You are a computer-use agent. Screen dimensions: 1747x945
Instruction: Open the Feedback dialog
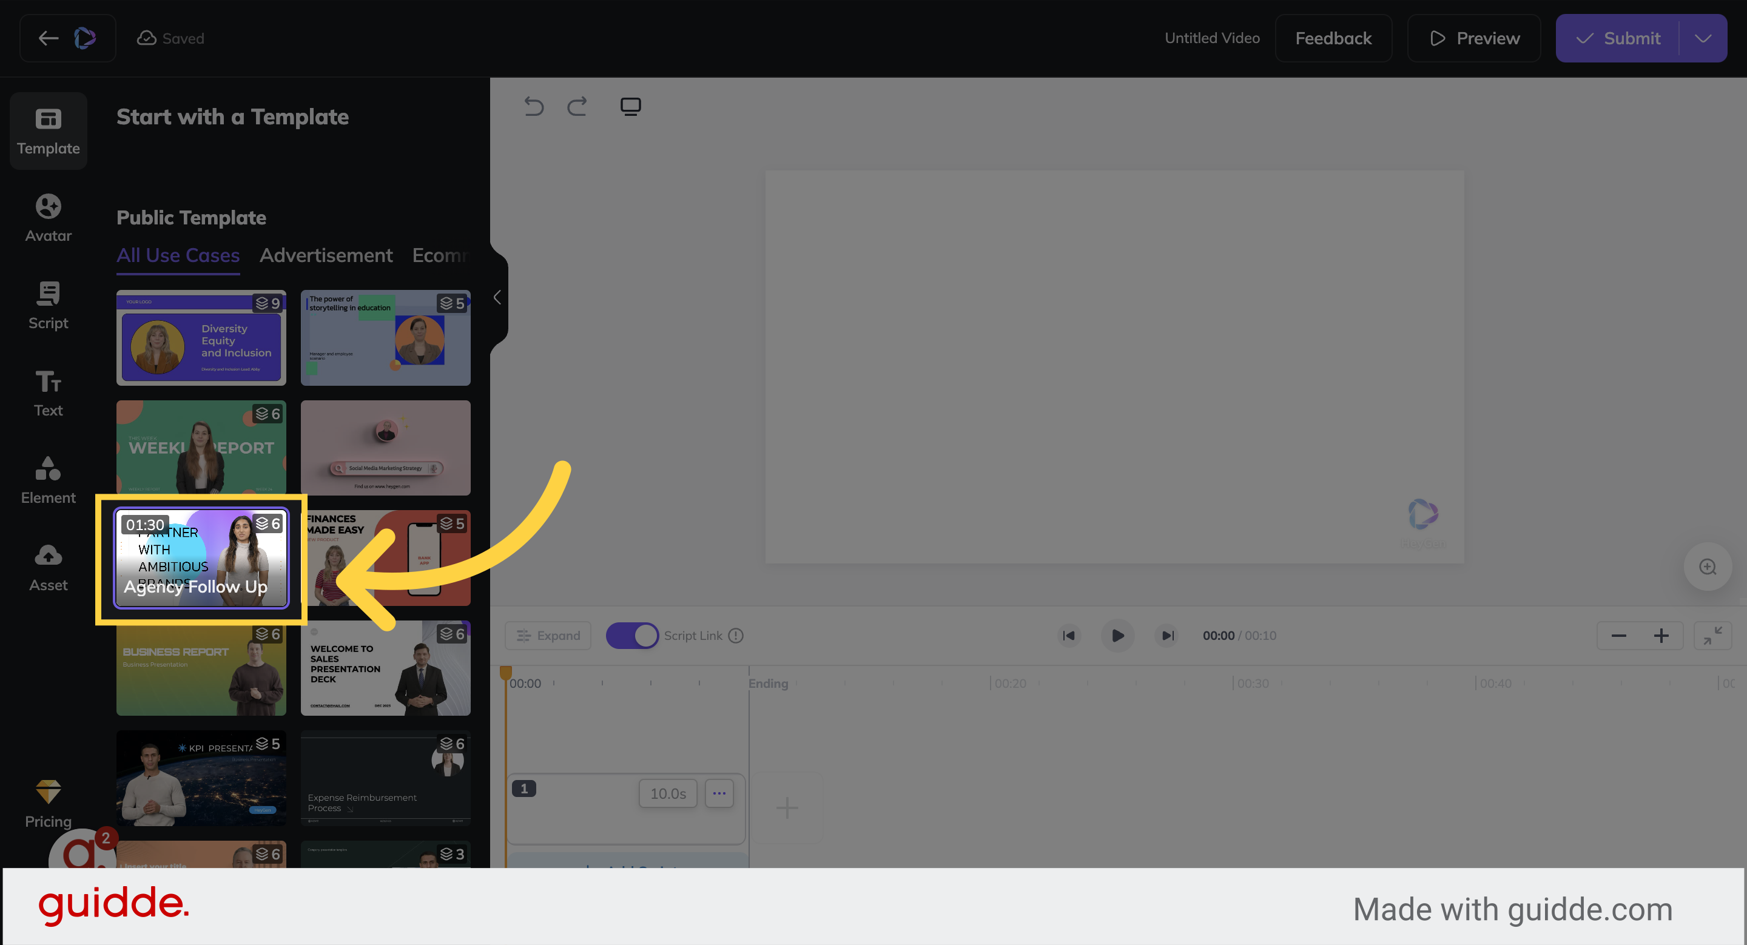[1333, 38]
